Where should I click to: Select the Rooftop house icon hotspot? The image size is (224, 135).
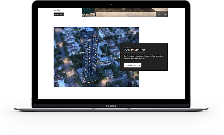pyautogui.click(x=80, y=29)
